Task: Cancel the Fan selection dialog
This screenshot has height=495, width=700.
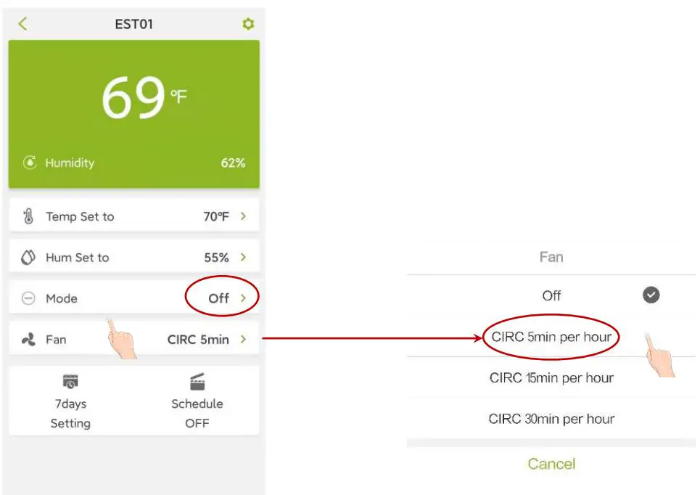Action: [551, 464]
